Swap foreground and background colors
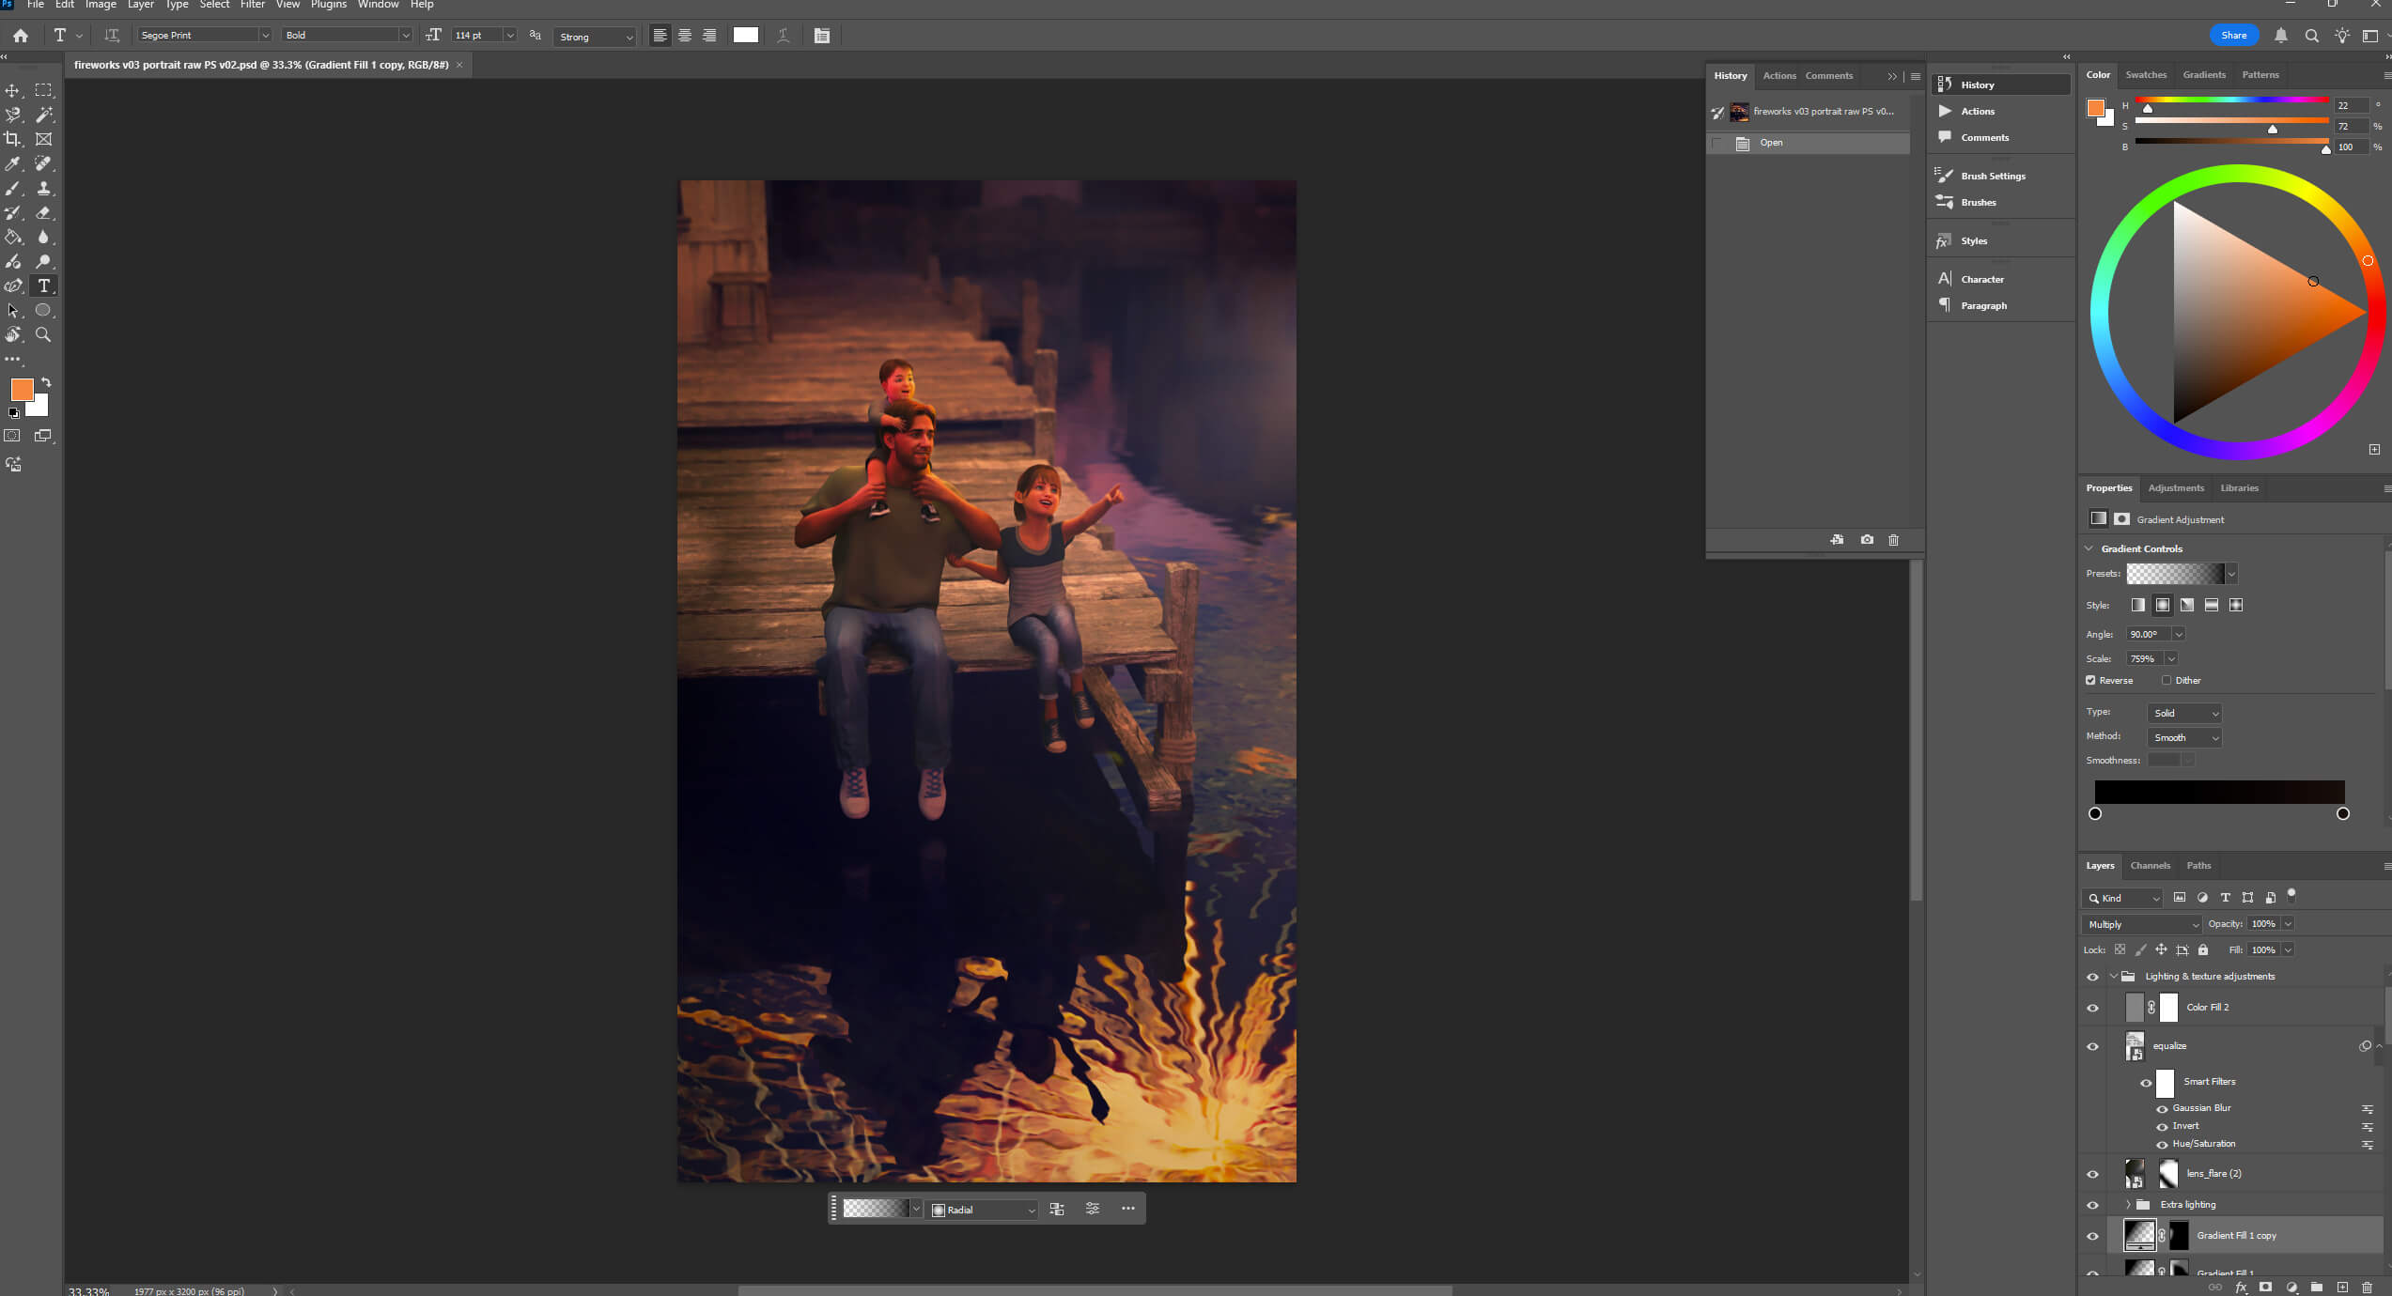This screenshot has width=2392, height=1296. (46, 383)
